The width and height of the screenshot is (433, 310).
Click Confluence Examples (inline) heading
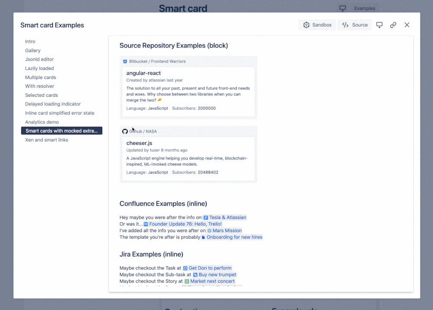point(163,204)
